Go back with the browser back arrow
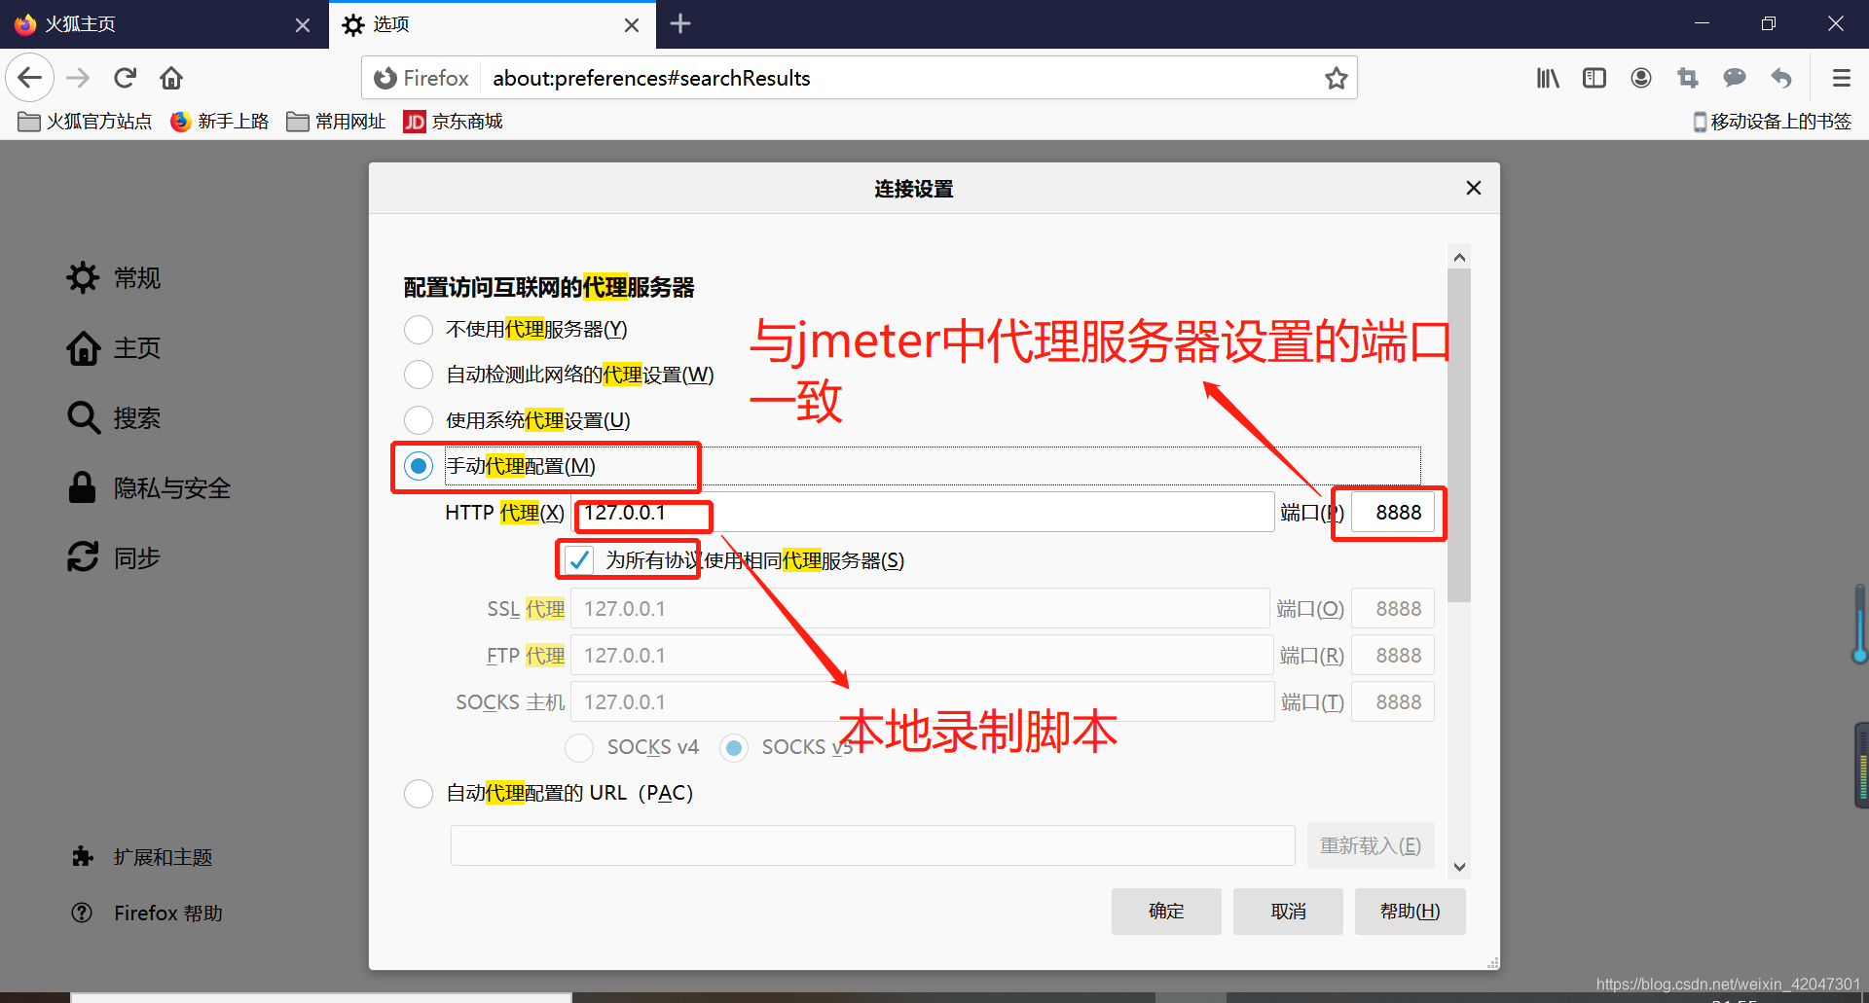Viewport: 1869px width, 1003px height. (x=30, y=78)
